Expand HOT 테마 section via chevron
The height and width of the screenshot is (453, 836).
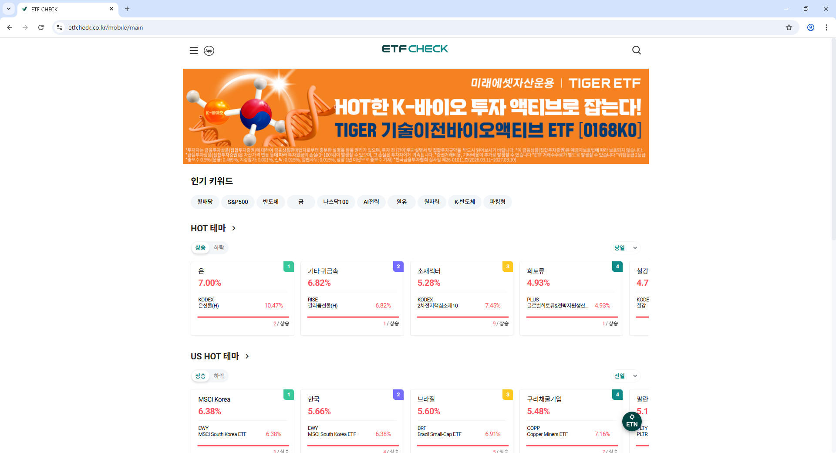pyautogui.click(x=234, y=228)
